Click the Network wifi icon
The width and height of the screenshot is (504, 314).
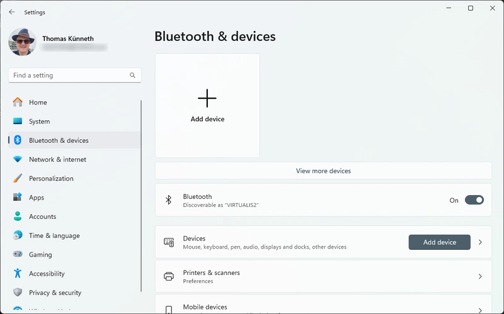pyautogui.click(x=18, y=159)
